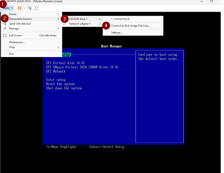Click the Send Ctrl+Alt+Del toolbar icon
The image size is (224, 173).
(x=30, y=8)
